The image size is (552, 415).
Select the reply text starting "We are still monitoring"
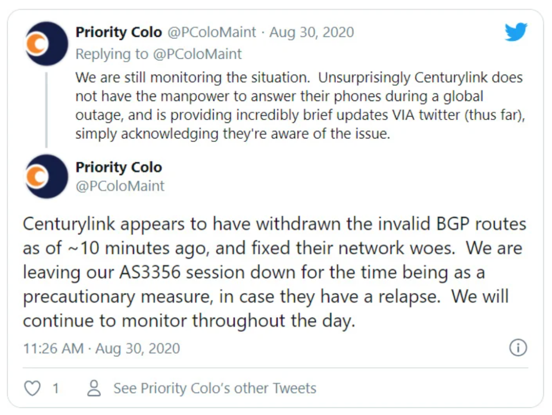coord(299,106)
